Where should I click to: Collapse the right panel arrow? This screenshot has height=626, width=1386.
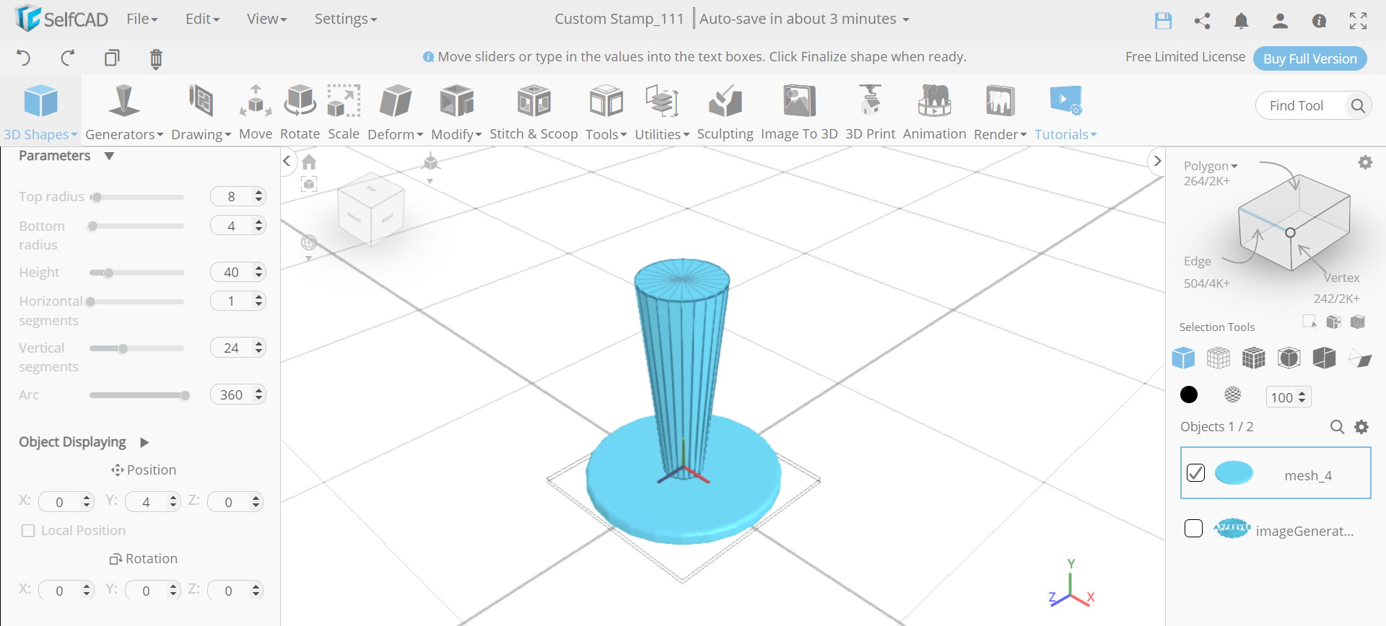[x=1156, y=161]
